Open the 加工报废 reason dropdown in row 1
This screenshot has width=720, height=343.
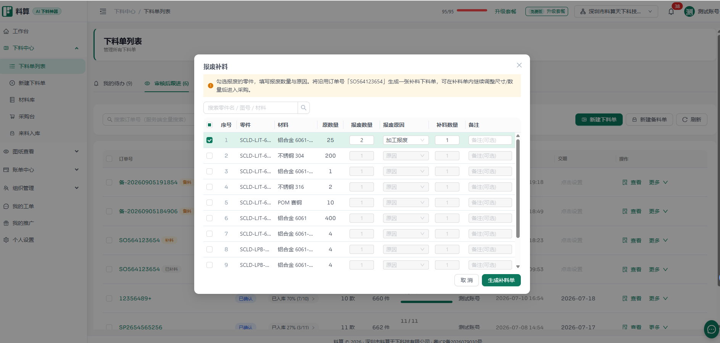click(406, 140)
